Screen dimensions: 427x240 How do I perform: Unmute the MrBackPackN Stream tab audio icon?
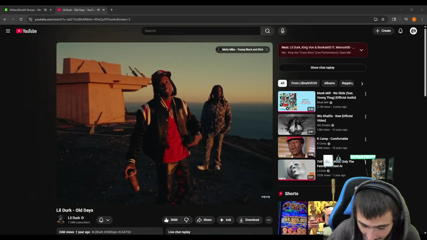(45, 10)
